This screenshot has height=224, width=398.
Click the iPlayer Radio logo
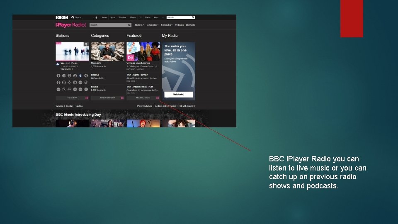[71, 25]
